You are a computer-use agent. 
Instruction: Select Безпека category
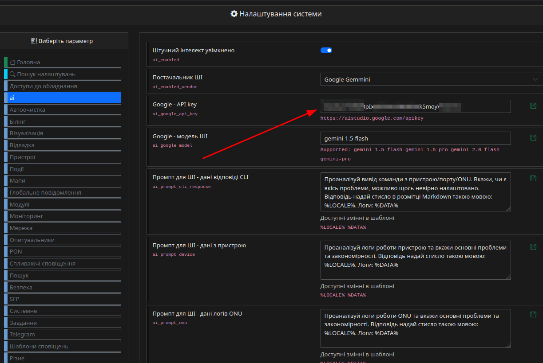[x=63, y=287]
